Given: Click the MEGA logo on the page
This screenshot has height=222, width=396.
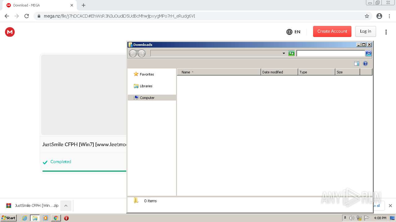Looking at the screenshot, I should pyautogui.click(x=10, y=32).
